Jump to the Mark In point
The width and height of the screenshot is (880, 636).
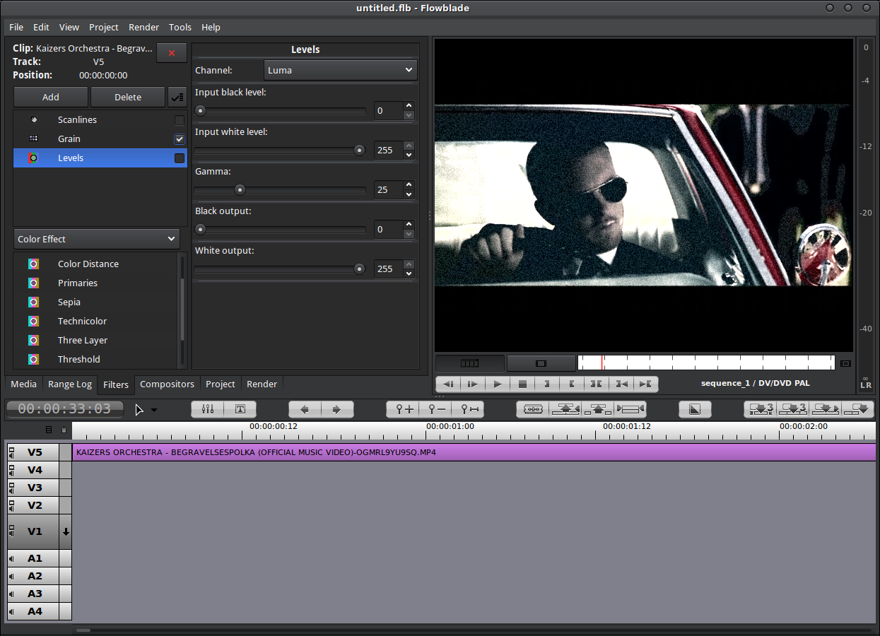[x=621, y=384]
